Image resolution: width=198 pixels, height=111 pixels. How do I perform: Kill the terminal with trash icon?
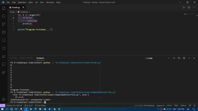pos(184,58)
